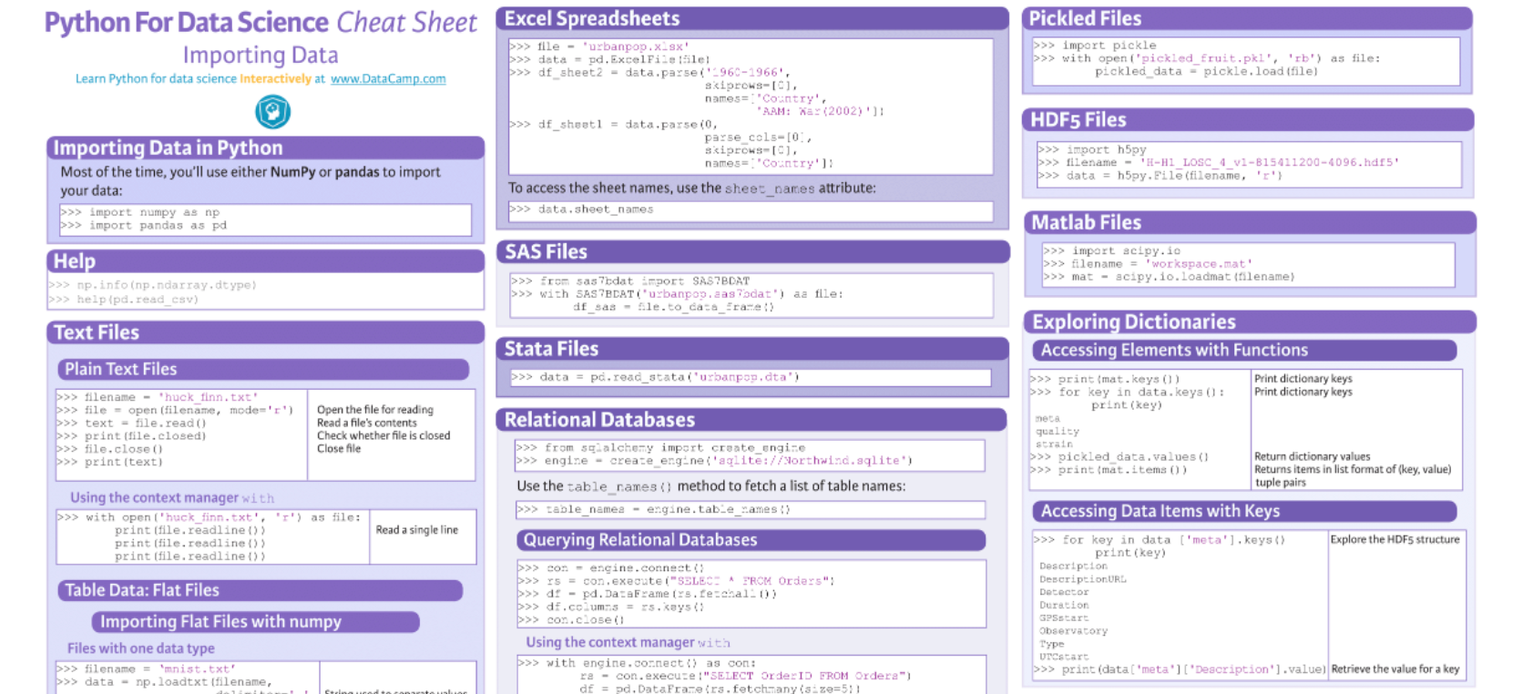Click the 'Plain Text Files' subheader
Viewport: 1523px width, 694px height.
[x=262, y=369]
